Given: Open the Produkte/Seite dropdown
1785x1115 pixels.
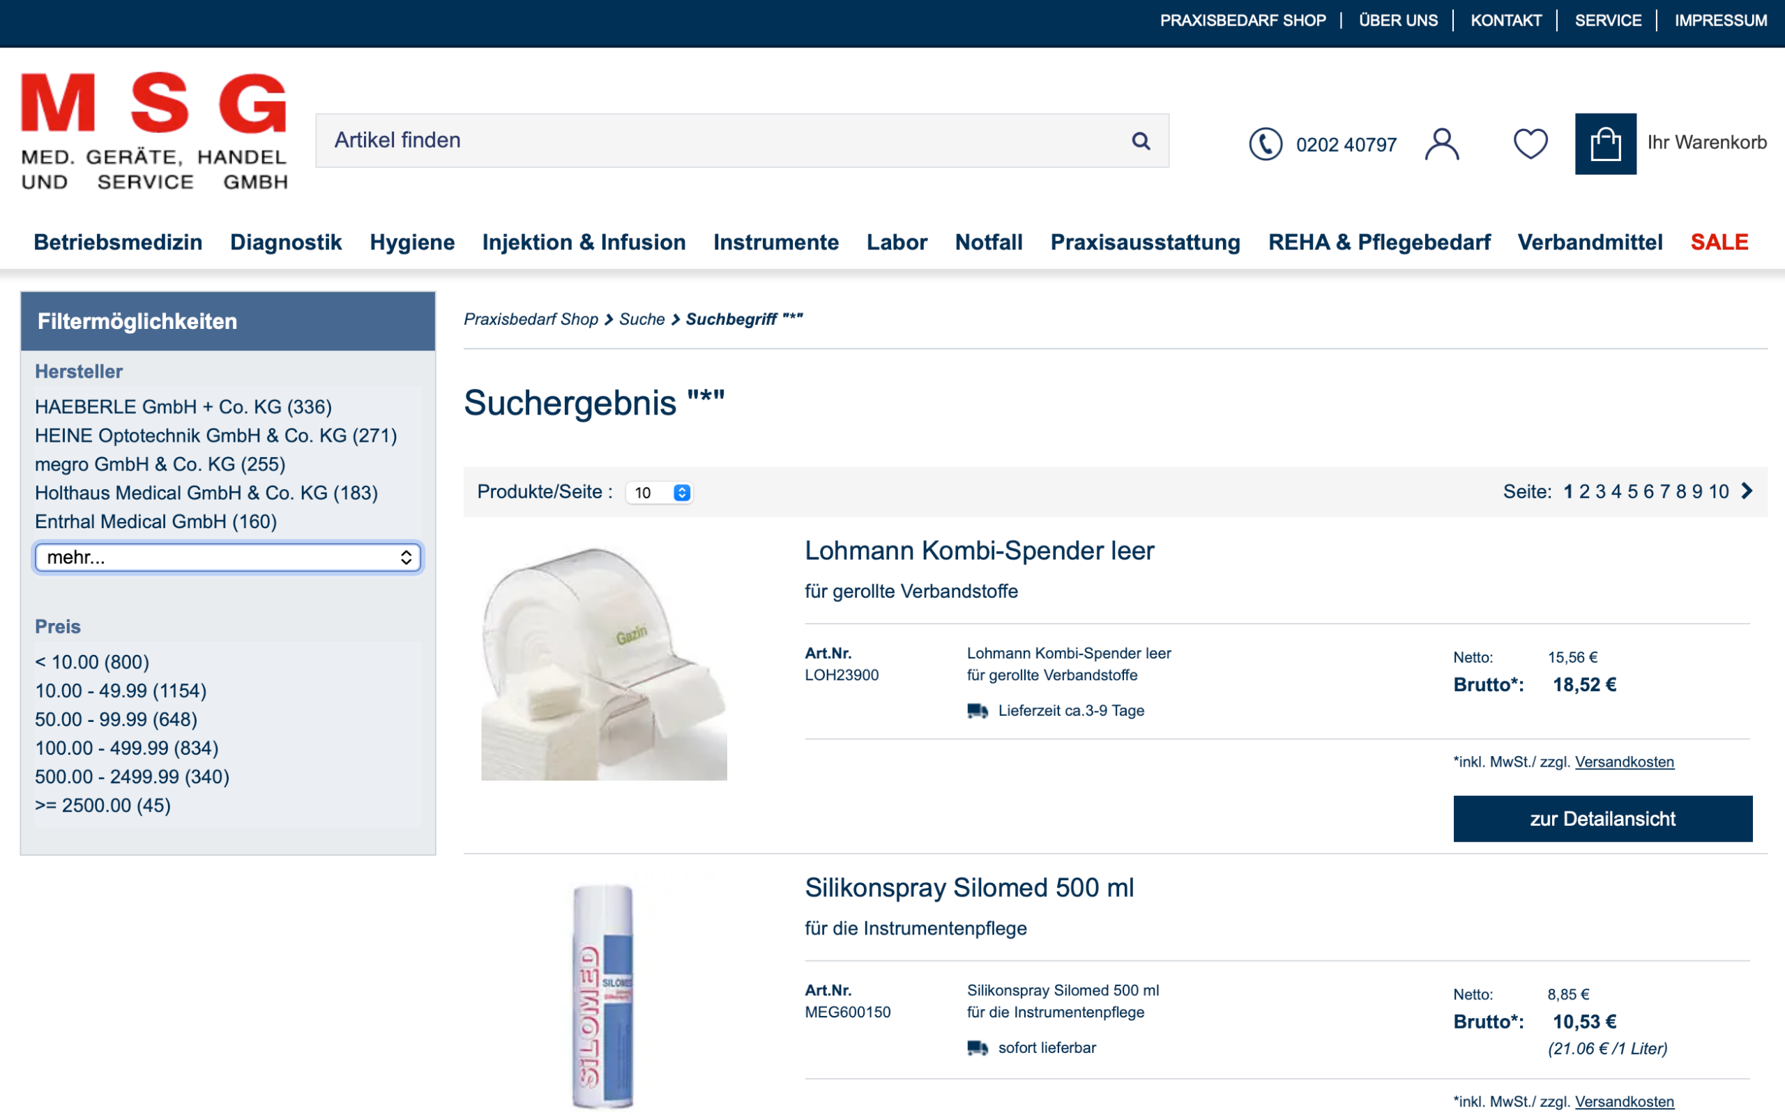Looking at the screenshot, I should [x=659, y=493].
